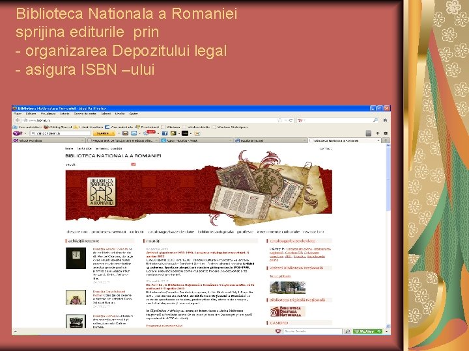The width and height of the screenshot is (469, 351).
Task: Open the Yahoo Mail envelope icon
Action: [x=134, y=133]
